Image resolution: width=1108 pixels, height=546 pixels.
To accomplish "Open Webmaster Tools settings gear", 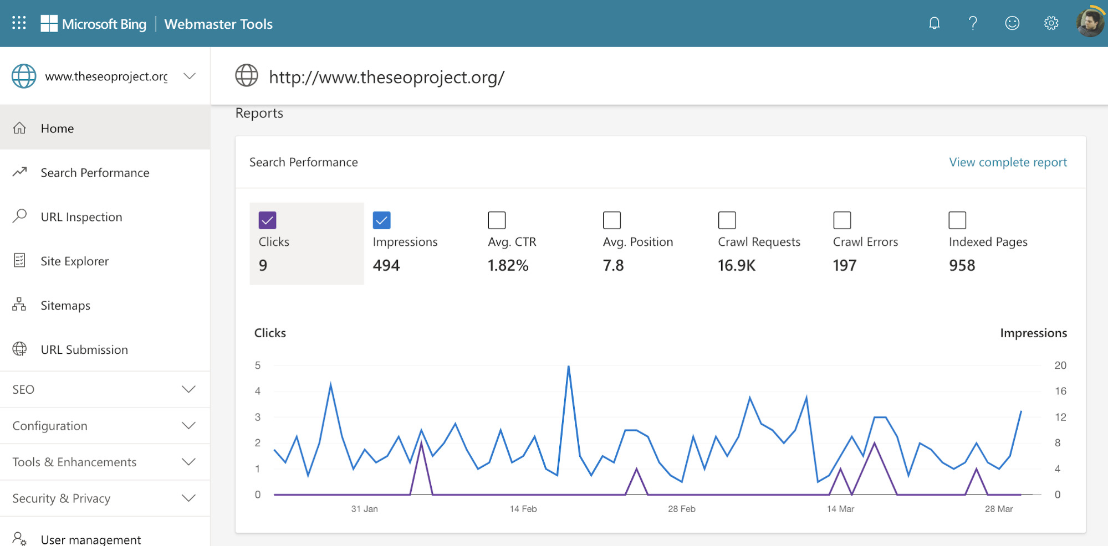I will tap(1050, 23).
